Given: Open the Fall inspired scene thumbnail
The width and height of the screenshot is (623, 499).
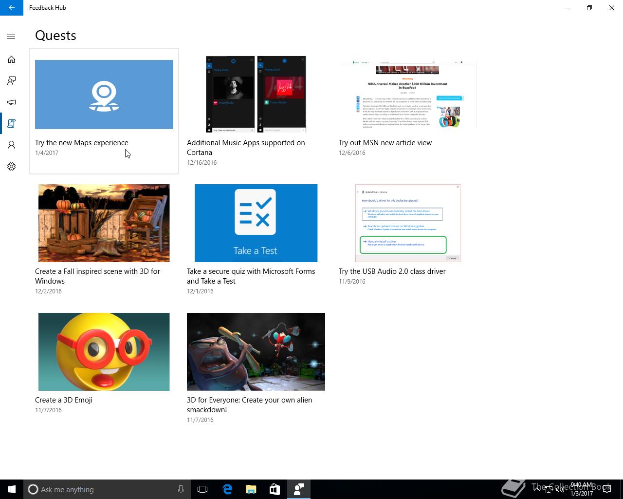Looking at the screenshot, I should point(104,223).
